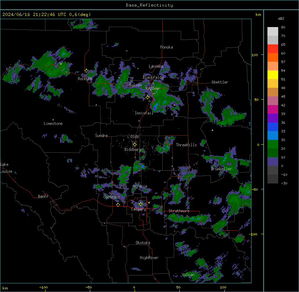Select the Vulcan label

pos(188,275)
